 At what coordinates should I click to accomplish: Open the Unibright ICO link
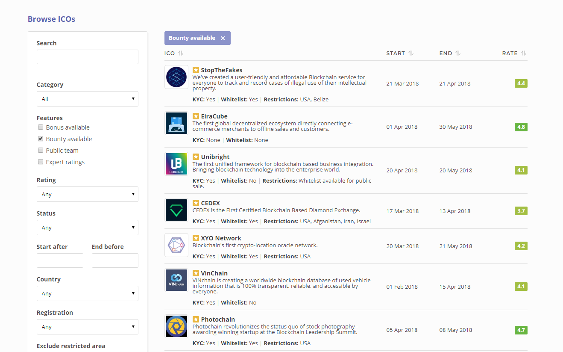pyautogui.click(x=215, y=157)
